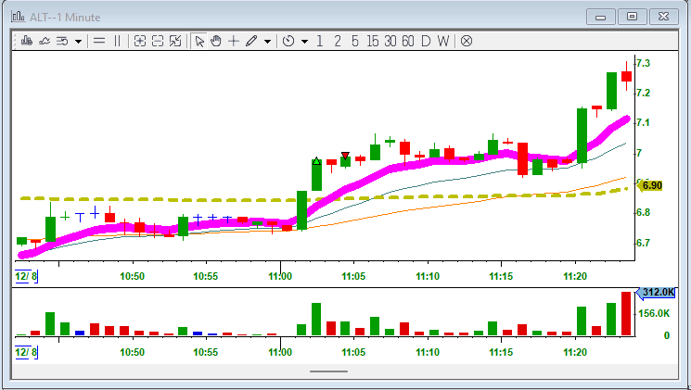Click the 12/8 date label on price chart
691x390 pixels.
click(x=27, y=276)
